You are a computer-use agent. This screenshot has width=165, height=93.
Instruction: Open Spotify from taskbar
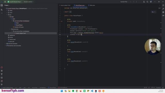73,91
